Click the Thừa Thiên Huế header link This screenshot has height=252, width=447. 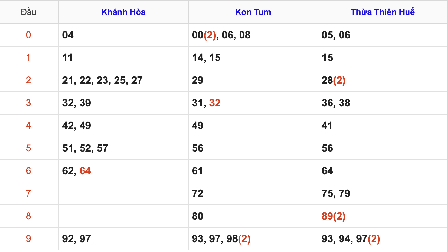pos(383,12)
